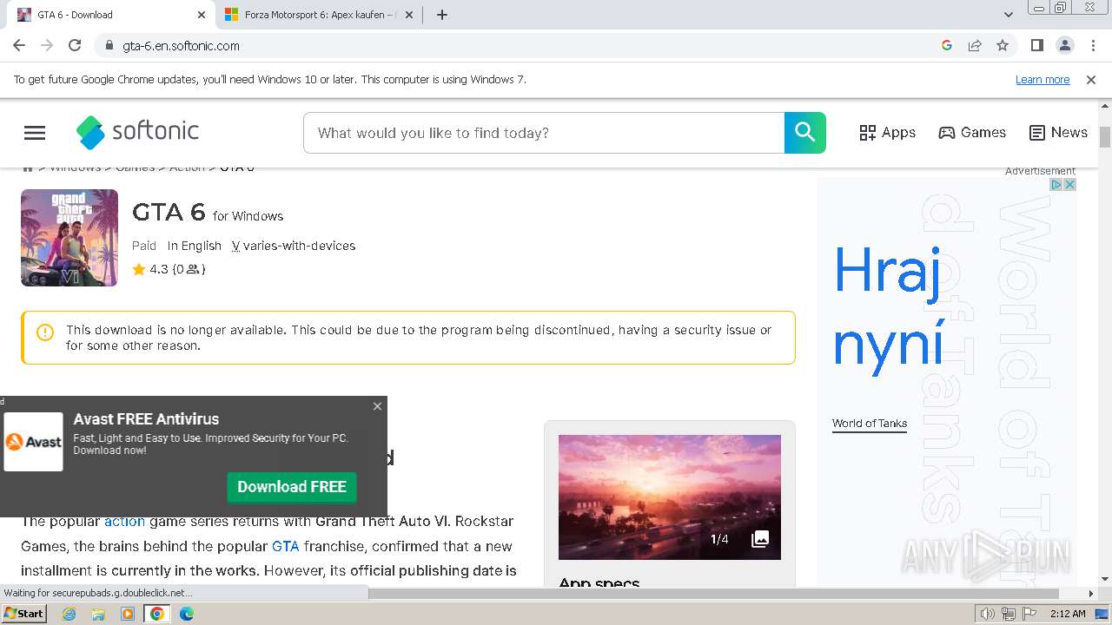Select the GTA 6 - Download tab
The image size is (1112, 625).
(x=111, y=15)
